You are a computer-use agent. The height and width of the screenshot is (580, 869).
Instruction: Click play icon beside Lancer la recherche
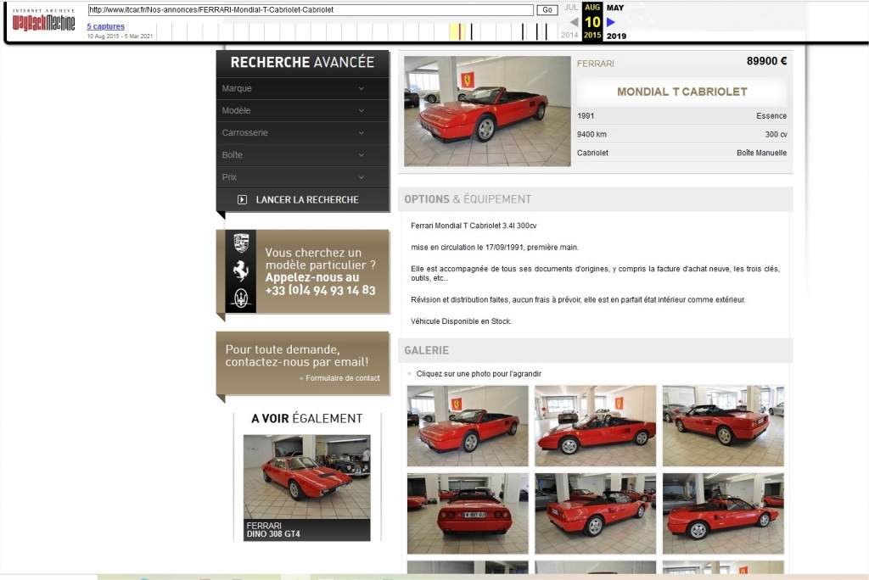pos(242,200)
